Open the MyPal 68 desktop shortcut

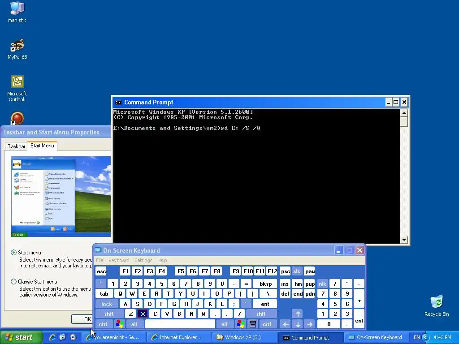[x=17, y=49]
